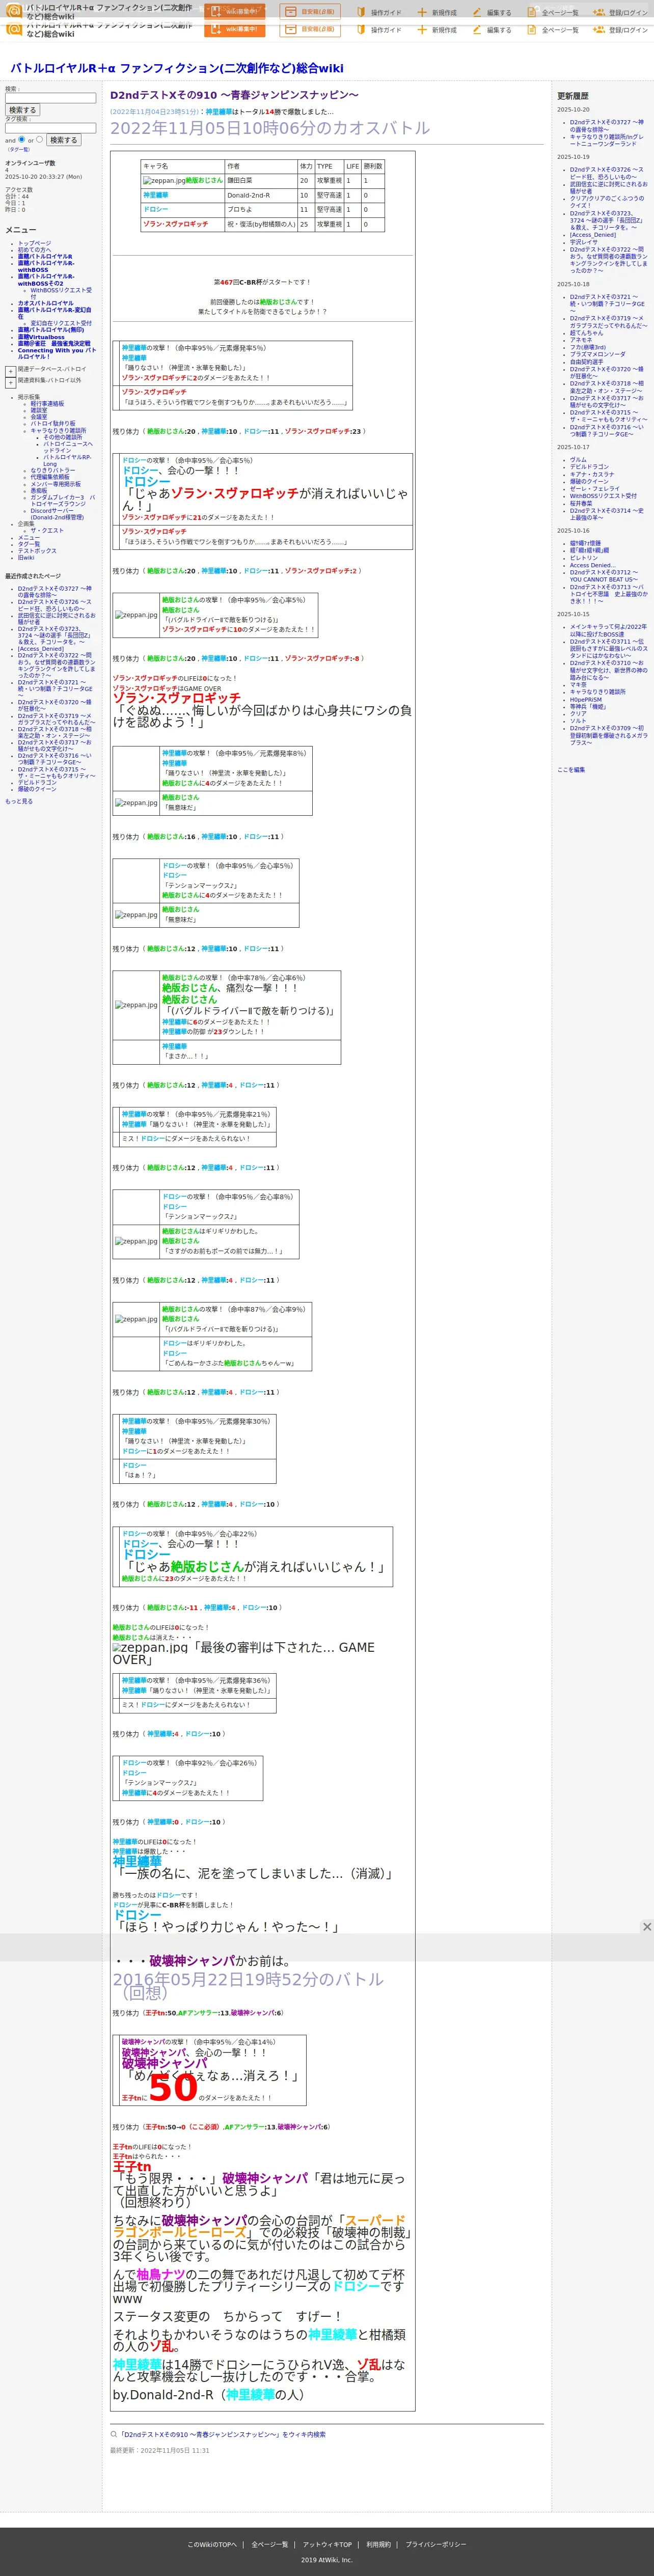Click ここを編集 in right sidebar
The height and width of the screenshot is (2576, 654).
click(571, 770)
